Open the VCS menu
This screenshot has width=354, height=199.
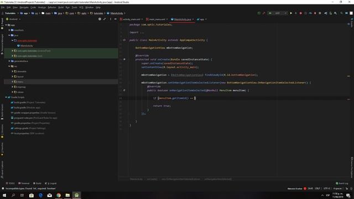[x=81, y=7]
